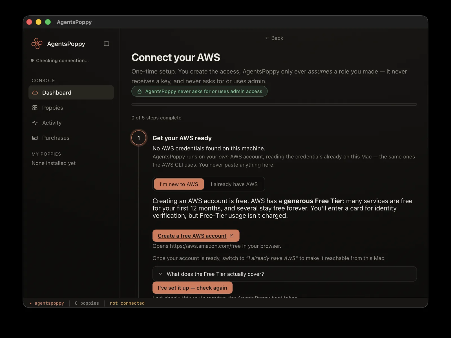Collapse the sidebar with the panel icon

(x=106, y=44)
